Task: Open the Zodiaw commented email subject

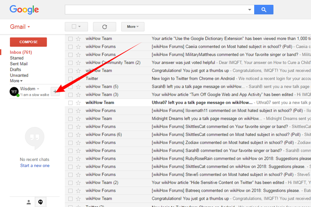Action: [x=223, y=143]
